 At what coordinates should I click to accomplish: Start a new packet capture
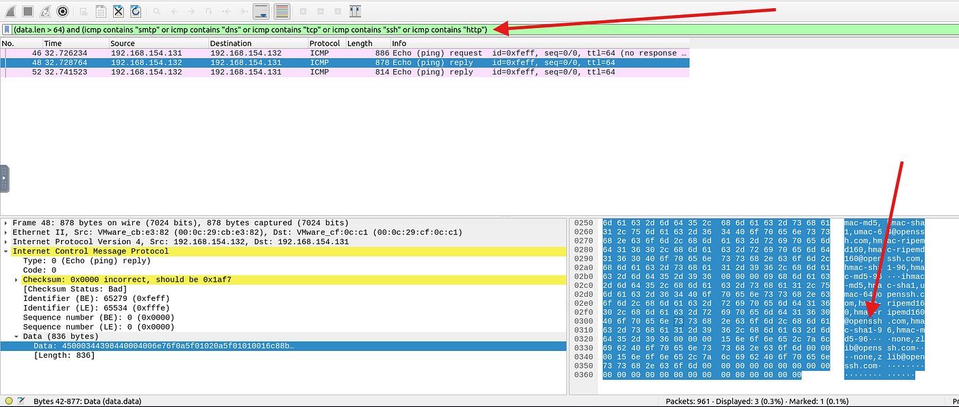coord(10,11)
